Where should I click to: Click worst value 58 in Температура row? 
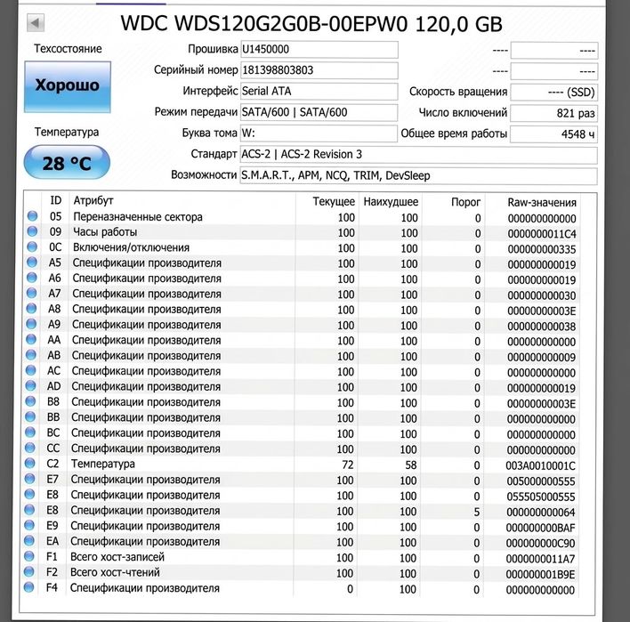410,464
